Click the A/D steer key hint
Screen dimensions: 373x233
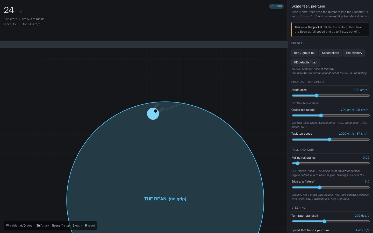coord(27,225)
